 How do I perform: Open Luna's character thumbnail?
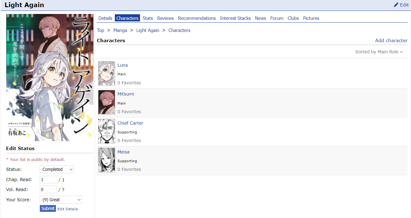(x=106, y=73)
